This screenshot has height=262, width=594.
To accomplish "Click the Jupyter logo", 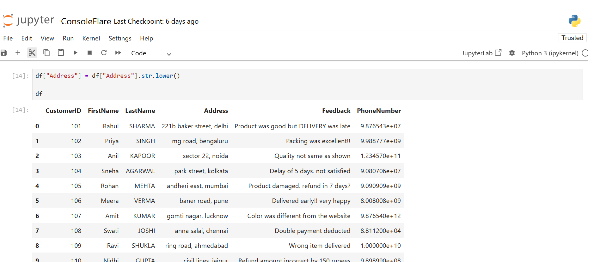I will [x=28, y=21].
